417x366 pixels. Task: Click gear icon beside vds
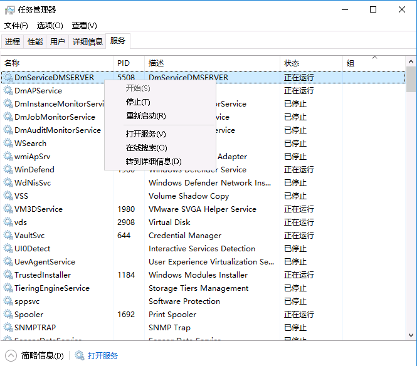[8, 222]
